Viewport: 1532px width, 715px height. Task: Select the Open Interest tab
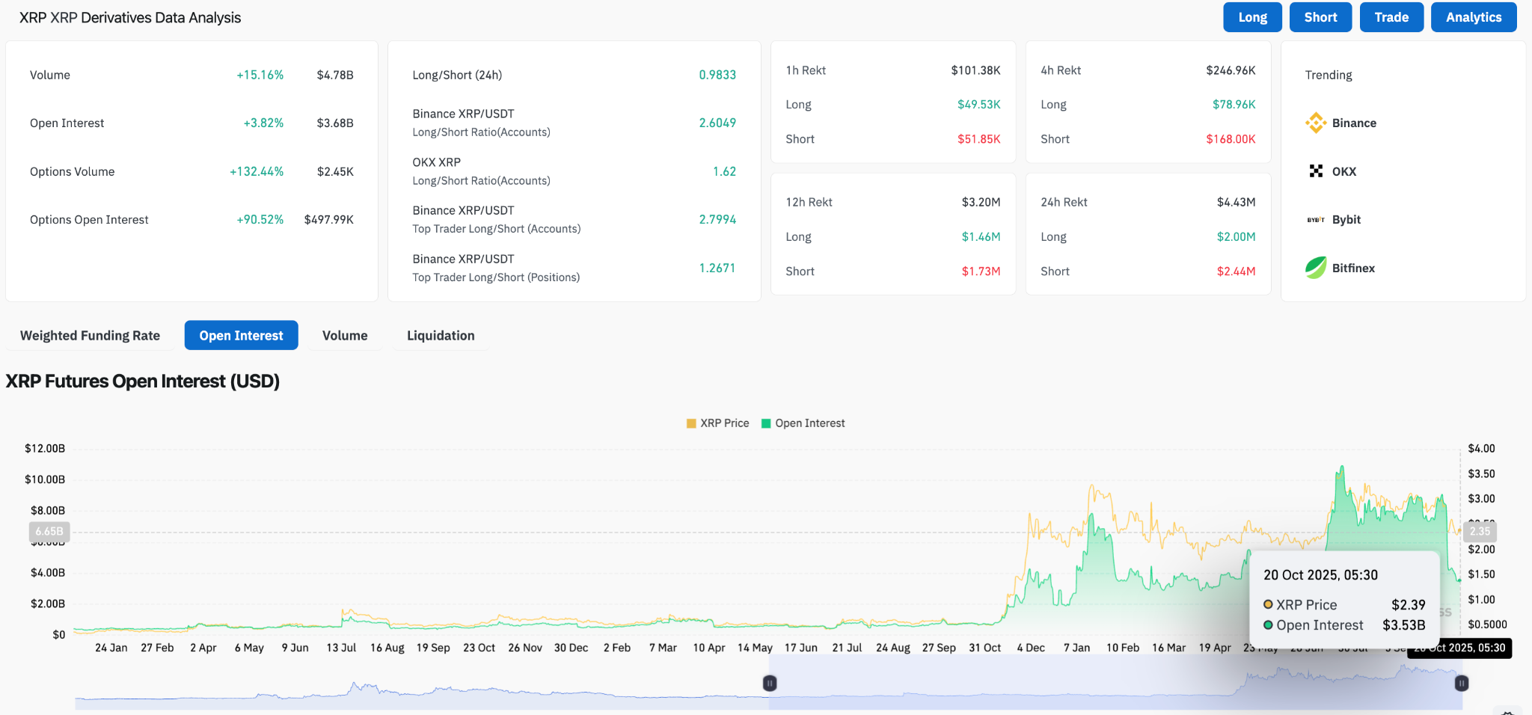[x=241, y=336]
